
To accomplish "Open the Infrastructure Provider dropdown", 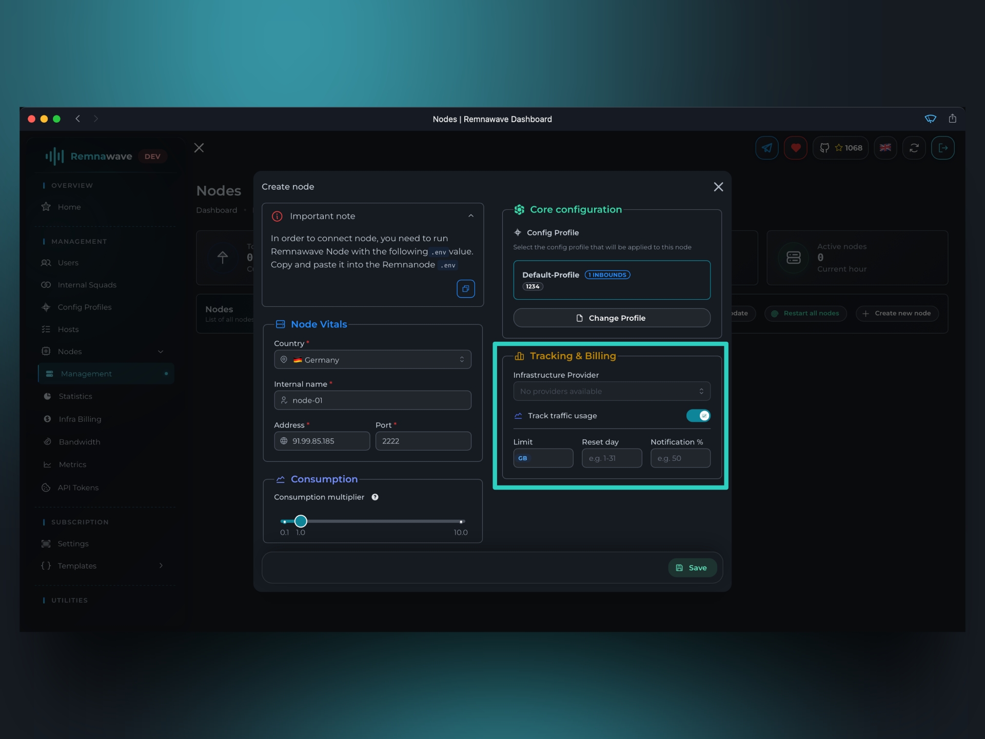I will click(x=612, y=391).
